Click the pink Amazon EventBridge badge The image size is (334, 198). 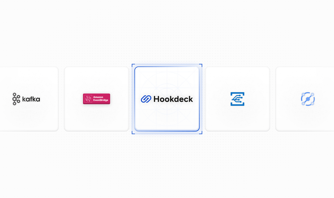96,99
